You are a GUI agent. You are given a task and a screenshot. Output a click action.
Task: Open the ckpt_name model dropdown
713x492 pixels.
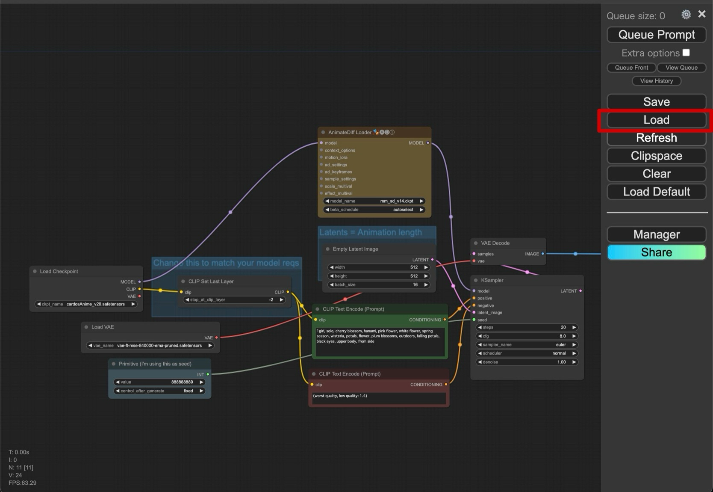85,304
